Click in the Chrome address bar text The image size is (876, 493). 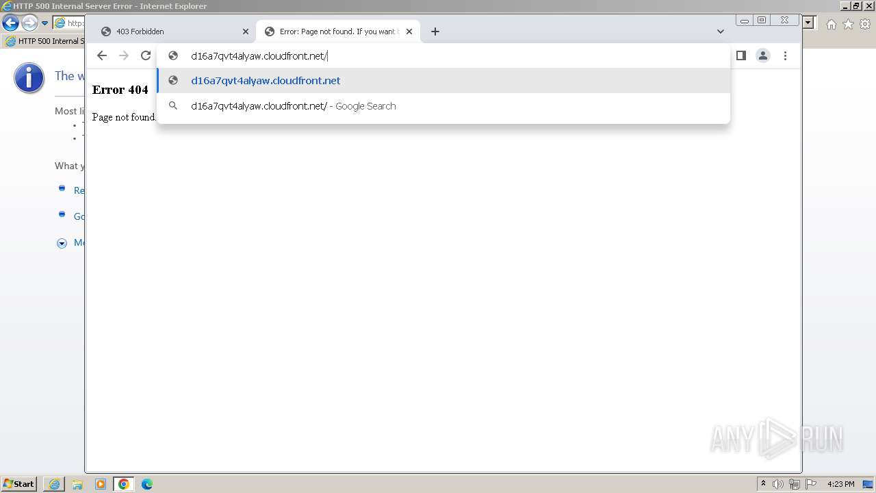tap(259, 56)
